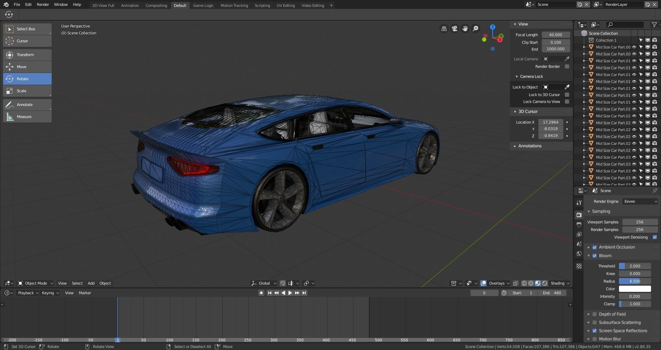Open the Object Mode dropdown
Viewport: 661px width, 350px height.
[35, 283]
